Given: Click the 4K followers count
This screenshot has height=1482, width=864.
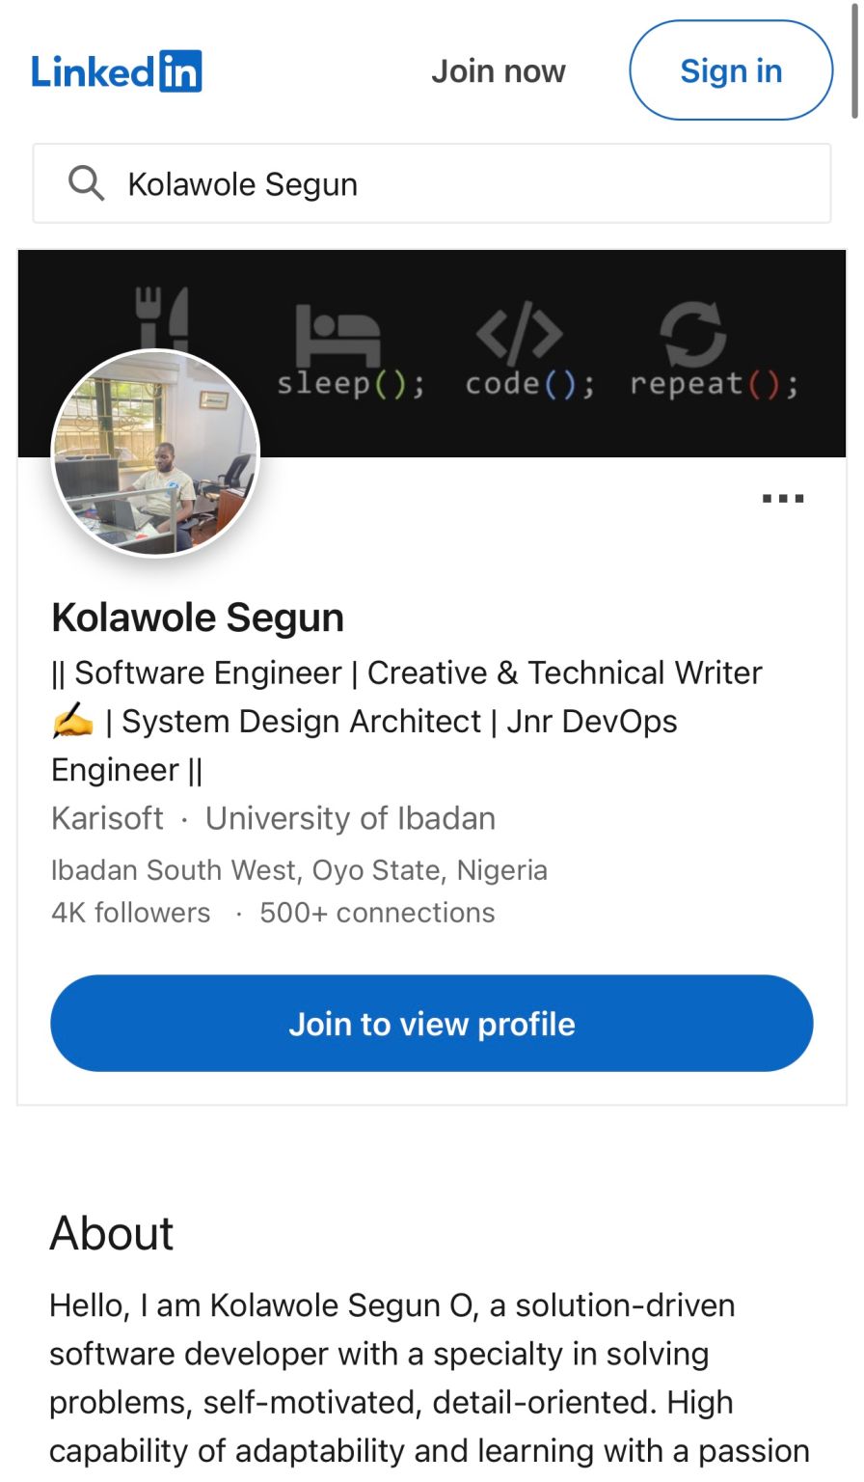Looking at the screenshot, I should point(131,913).
